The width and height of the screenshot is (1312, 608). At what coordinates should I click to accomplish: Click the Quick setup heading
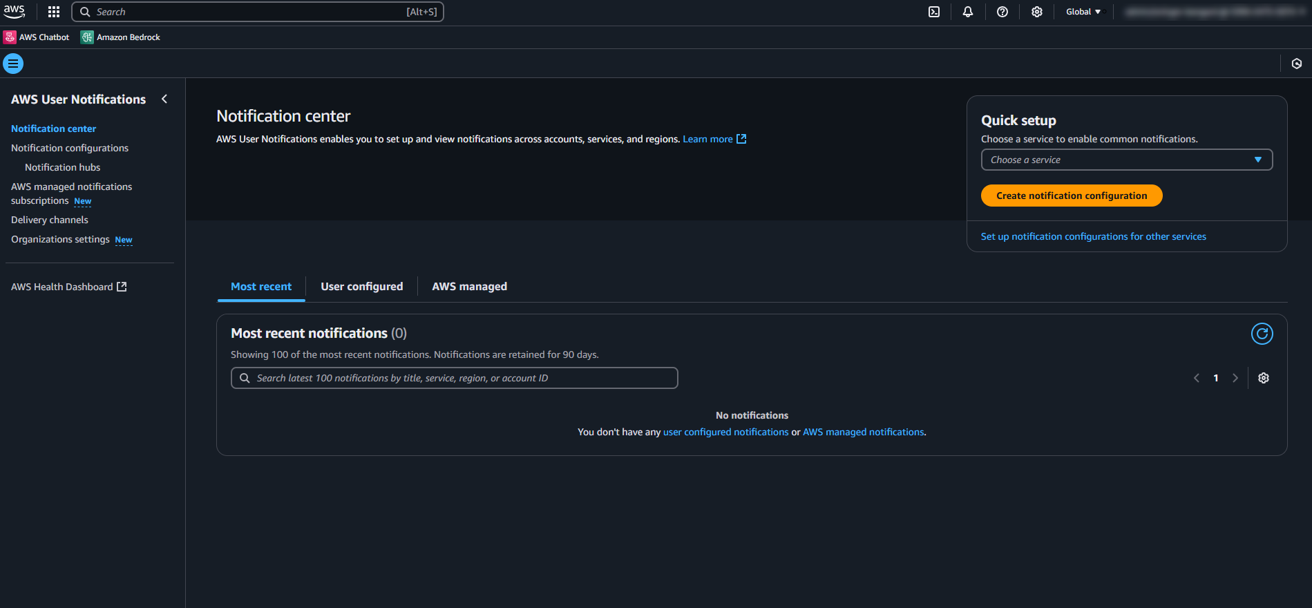(x=1019, y=120)
